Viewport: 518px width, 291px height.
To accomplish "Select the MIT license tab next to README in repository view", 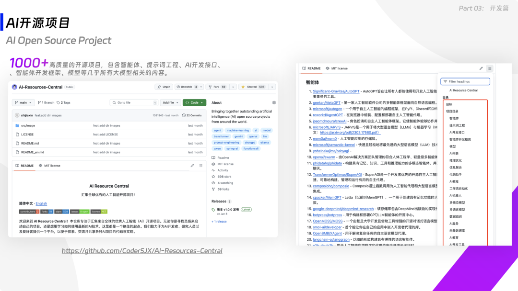I will coord(49,166).
